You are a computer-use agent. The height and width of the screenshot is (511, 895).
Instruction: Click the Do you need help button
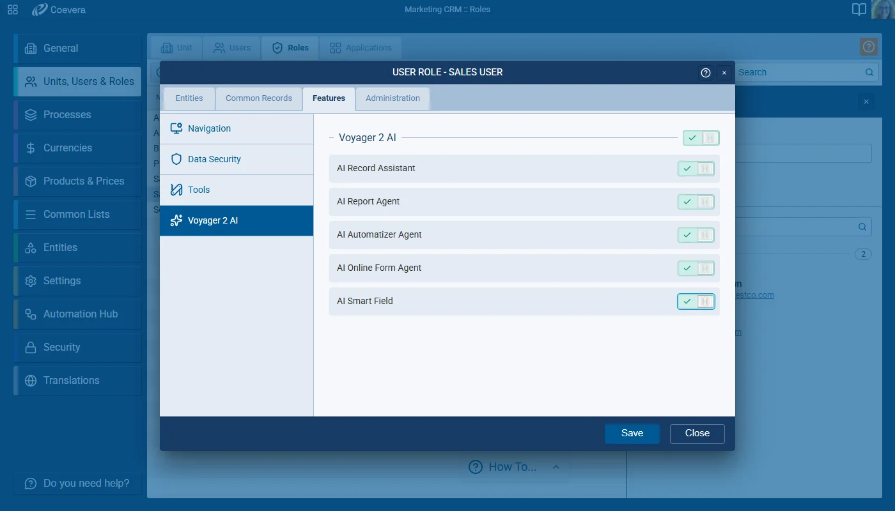(77, 484)
